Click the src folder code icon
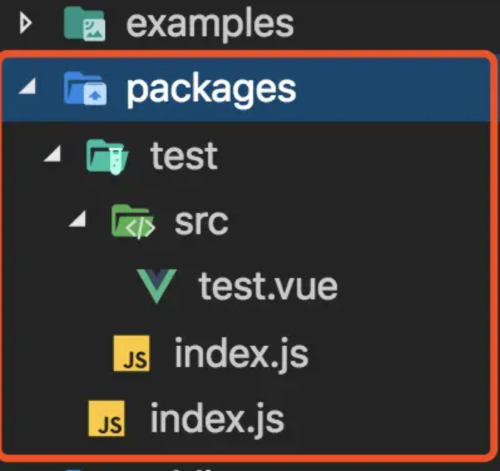500x471 pixels. click(132, 222)
